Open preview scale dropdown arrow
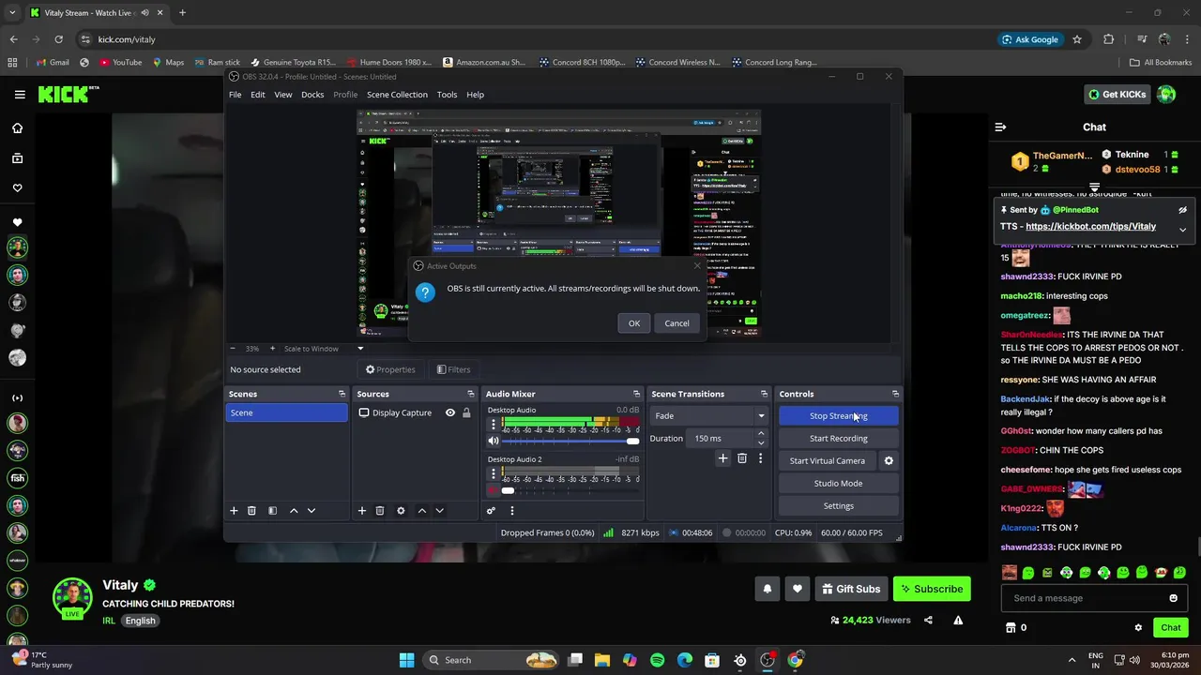 pyautogui.click(x=360, y=349)
